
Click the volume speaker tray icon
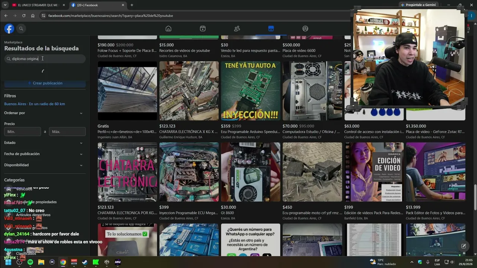point(452,262)
